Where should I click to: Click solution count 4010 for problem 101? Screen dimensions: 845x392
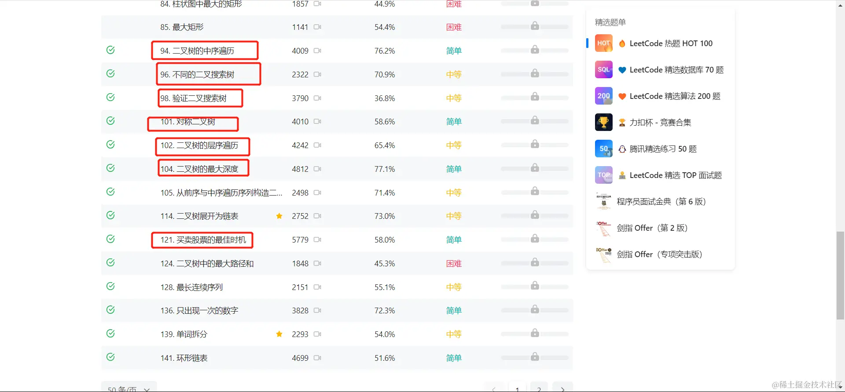300,122
